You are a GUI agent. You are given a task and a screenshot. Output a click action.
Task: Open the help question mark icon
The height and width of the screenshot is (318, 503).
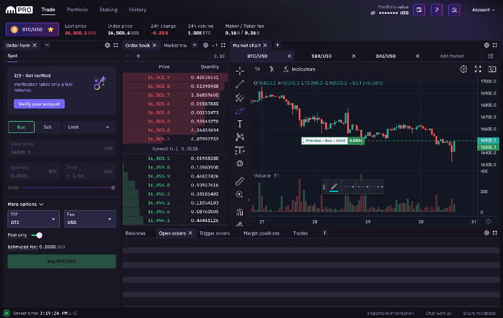tap(436, 10)
